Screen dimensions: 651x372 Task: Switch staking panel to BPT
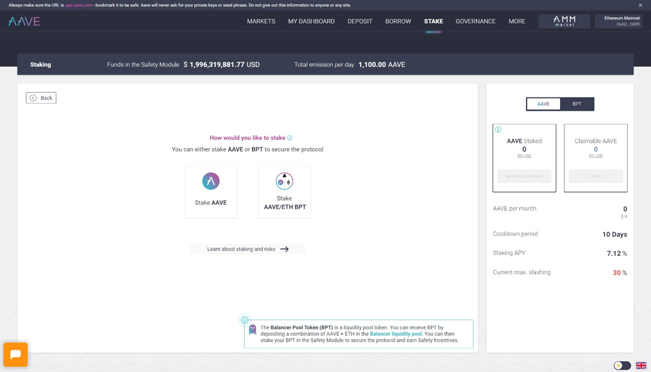(x=577, y=104)
